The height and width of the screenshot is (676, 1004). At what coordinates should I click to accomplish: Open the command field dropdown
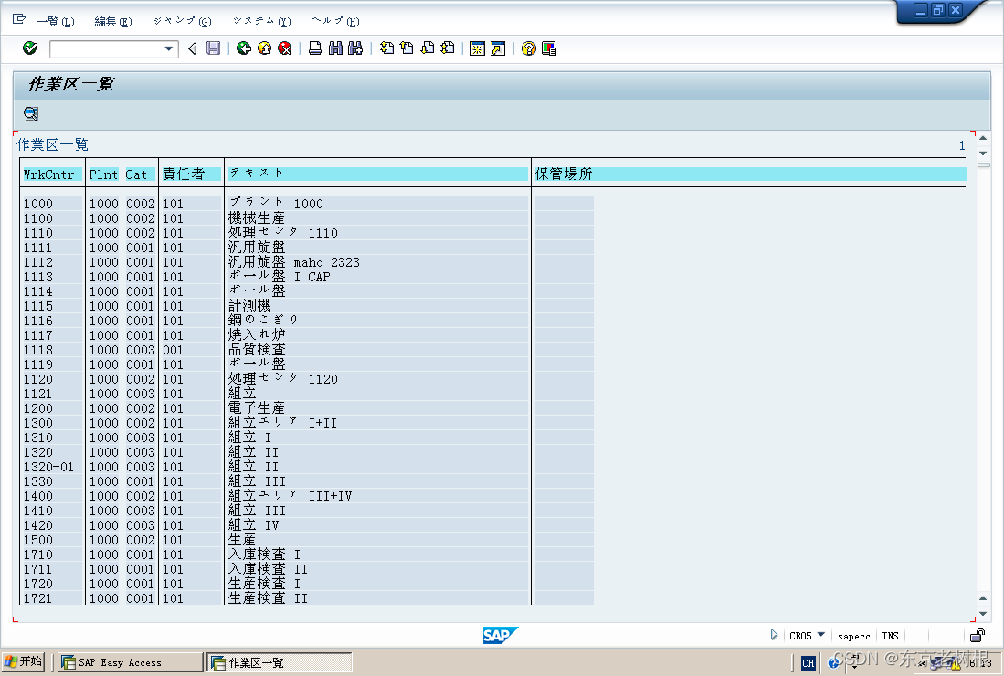click(168, 48)
